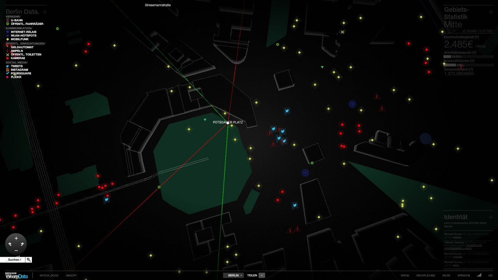
Task: Toggle WLAN-Hotspots layer
Action: point(21,35)
